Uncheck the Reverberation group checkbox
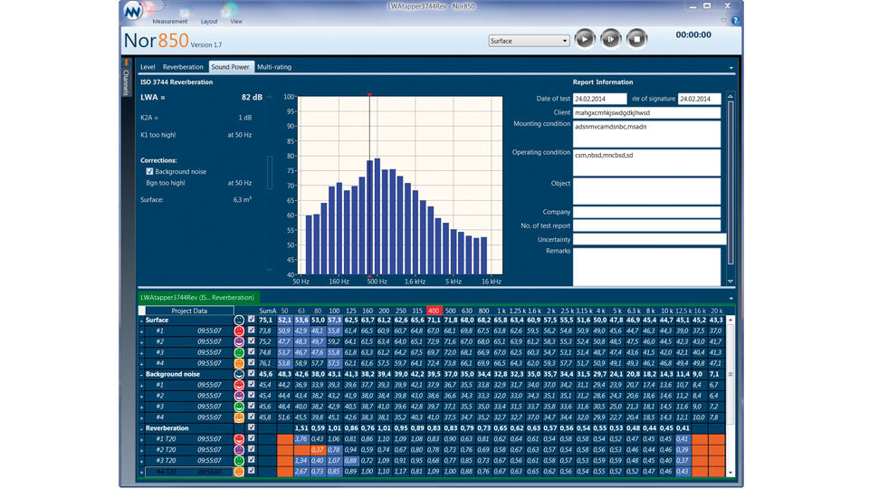The width and height of the screenshot is (869, 489). (x=252, y=427)
